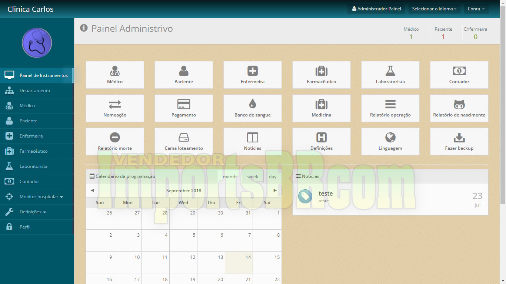Open the Cama loteamento drive icon

(184, 138)
